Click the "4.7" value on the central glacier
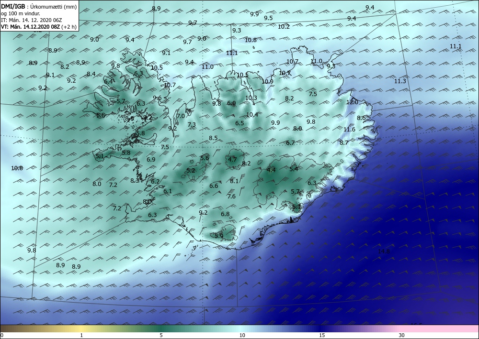Image resolution: width=479 pixels, height=339 pixels. click(232, 159)
